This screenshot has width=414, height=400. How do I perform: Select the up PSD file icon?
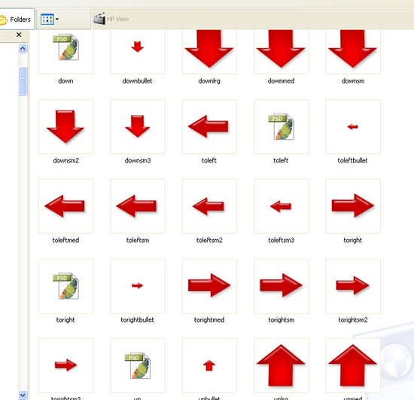pyautogui.click(x=138, y=365)
